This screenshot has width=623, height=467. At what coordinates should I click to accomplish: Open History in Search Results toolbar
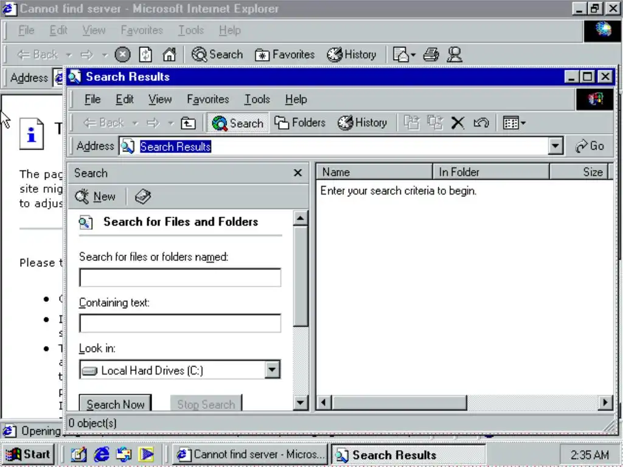(x=362, y=123)
